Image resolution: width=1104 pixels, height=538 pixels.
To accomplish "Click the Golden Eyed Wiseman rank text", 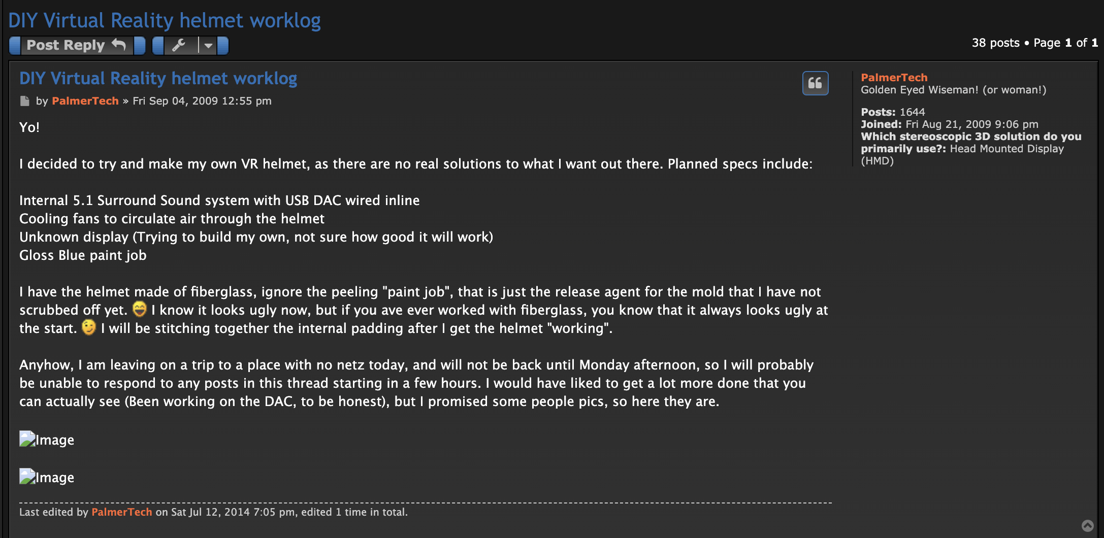I will 953,90.
